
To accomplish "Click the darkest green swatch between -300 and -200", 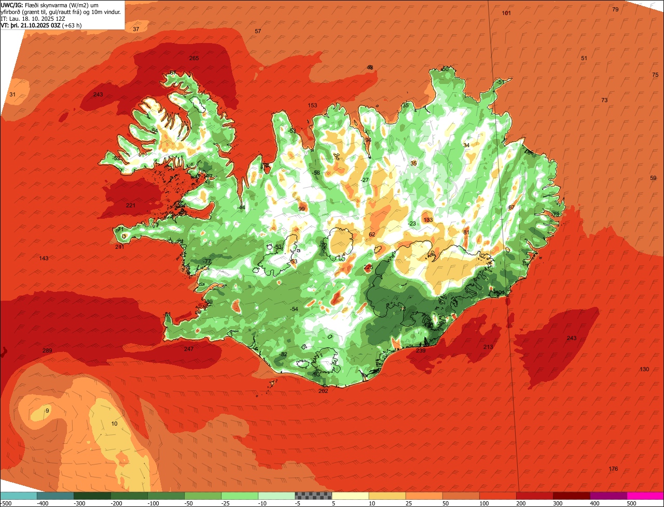I will 93,496.
